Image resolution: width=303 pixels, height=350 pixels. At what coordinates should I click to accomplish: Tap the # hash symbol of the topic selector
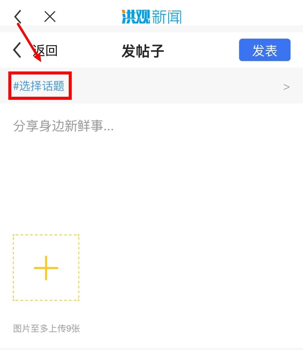point(16,86)
